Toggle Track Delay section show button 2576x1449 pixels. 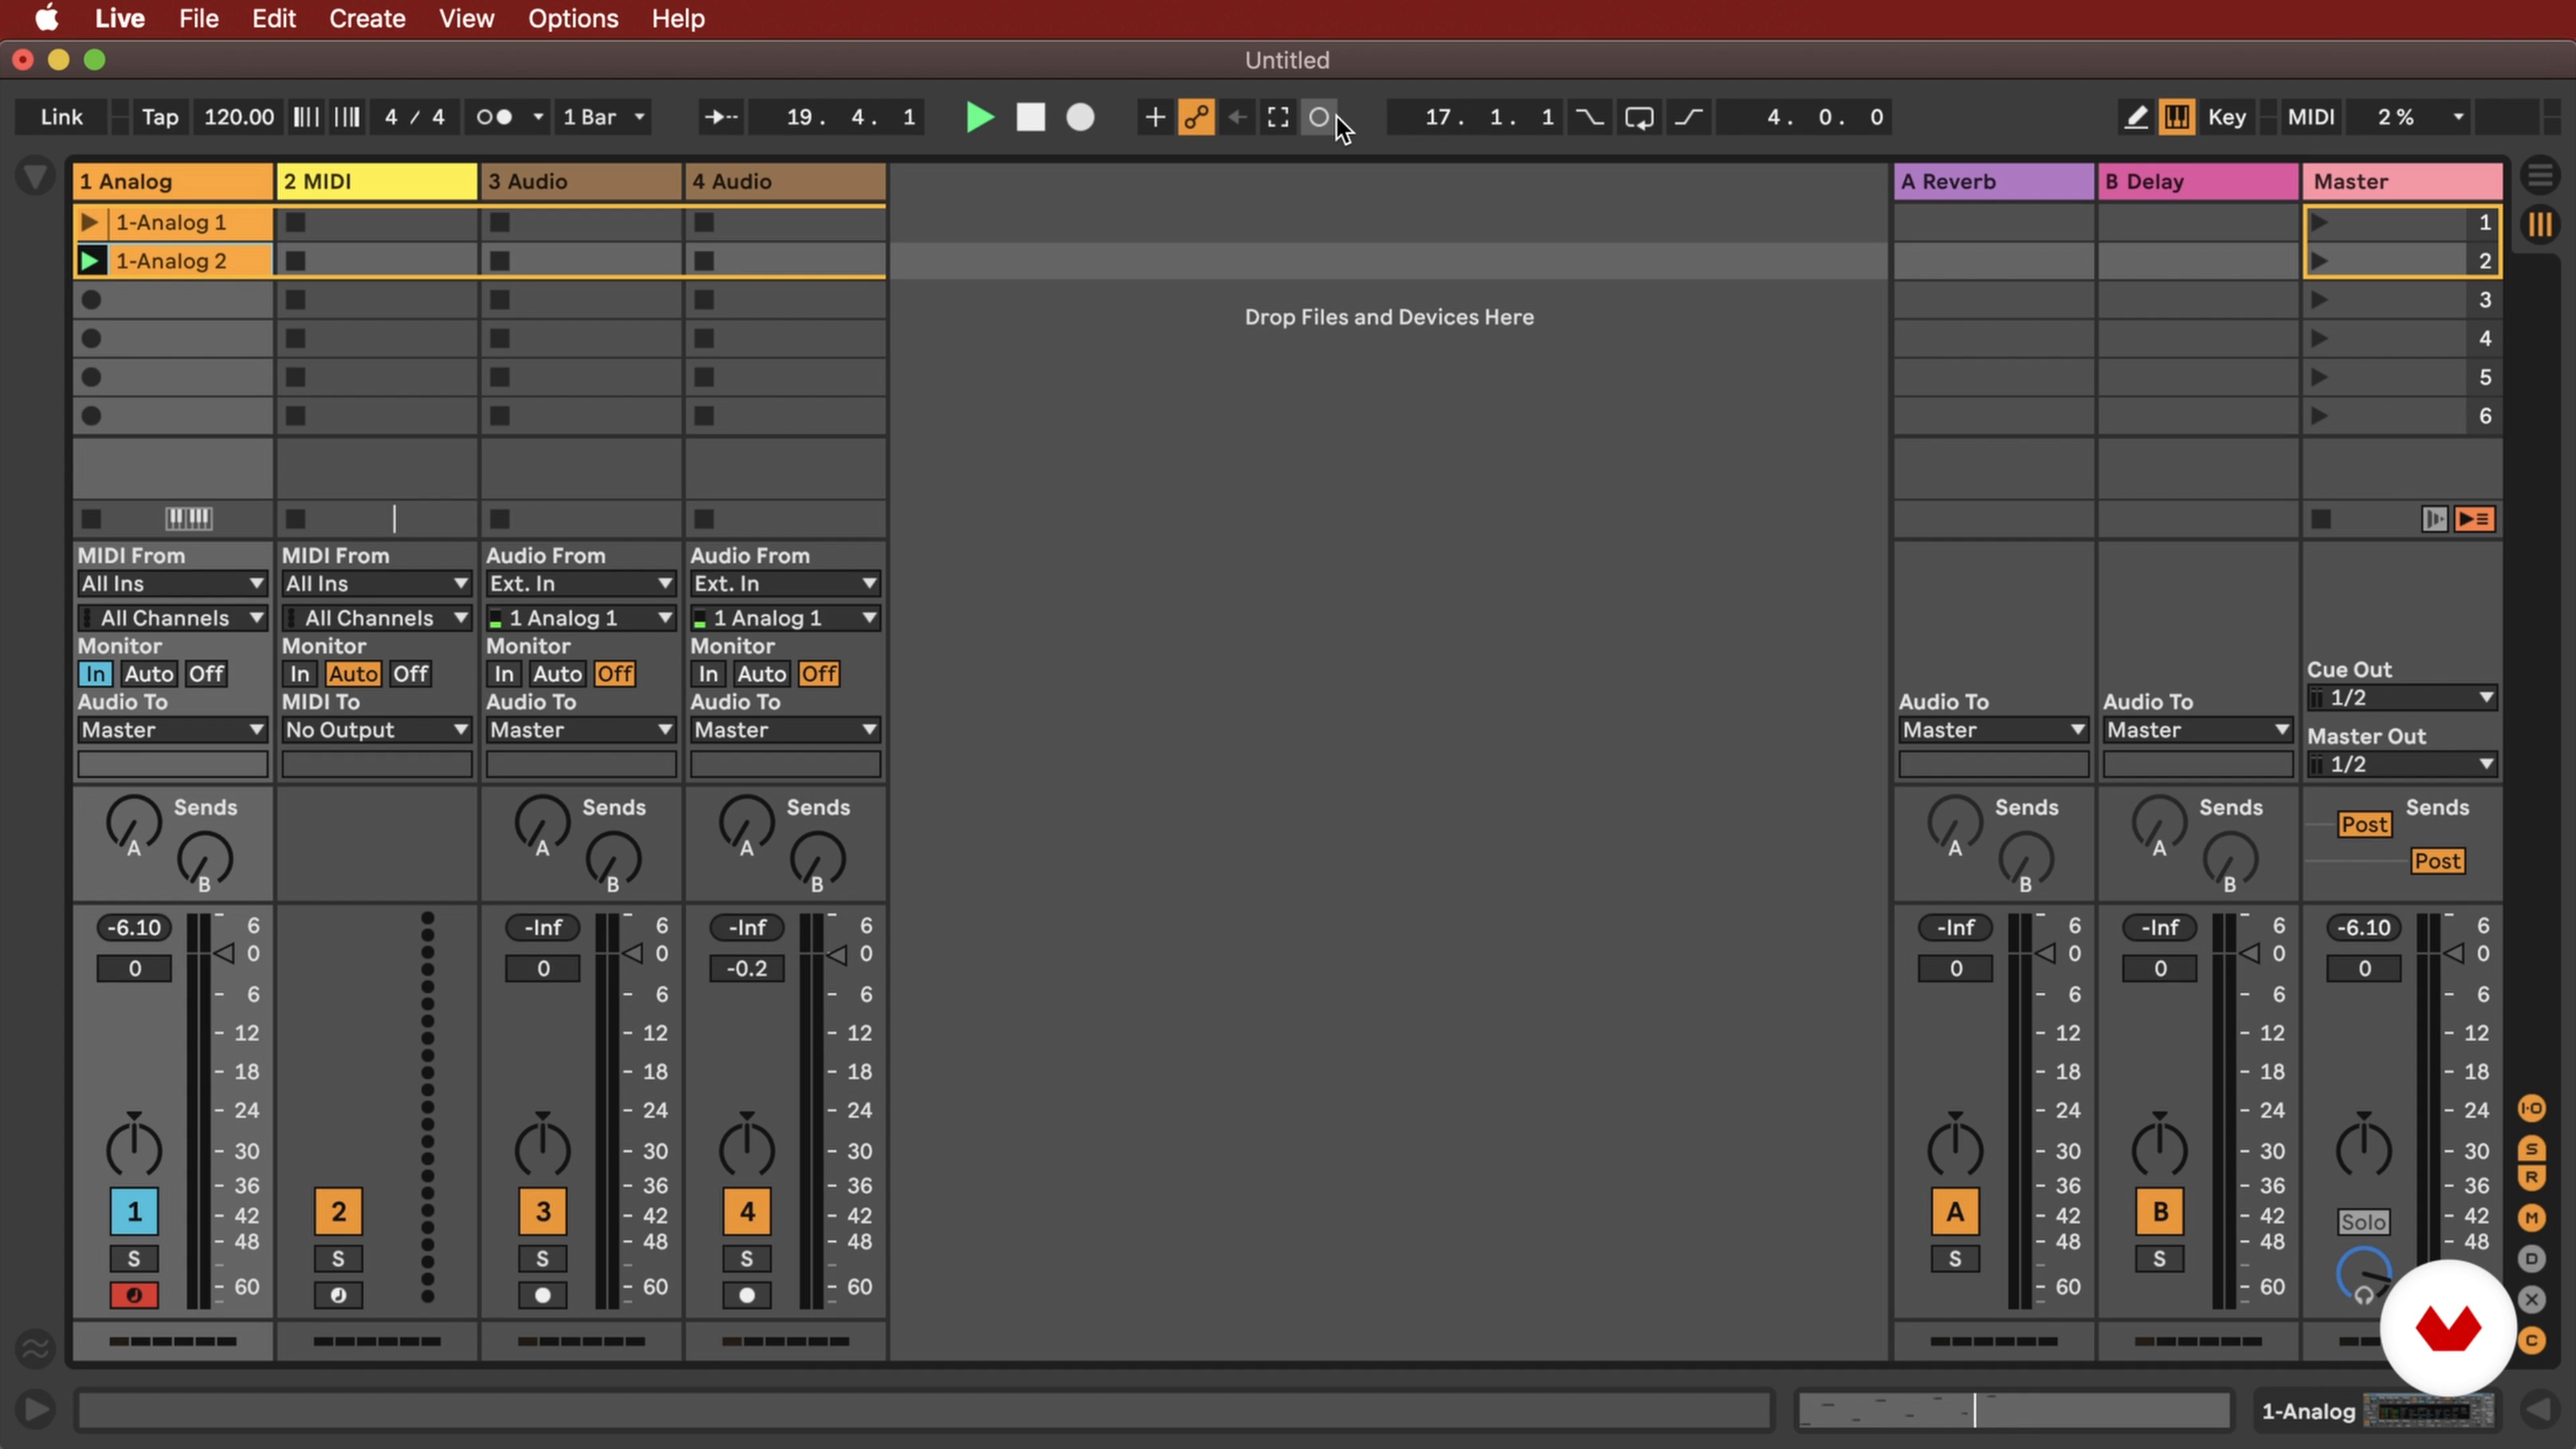point(2532,1258)
